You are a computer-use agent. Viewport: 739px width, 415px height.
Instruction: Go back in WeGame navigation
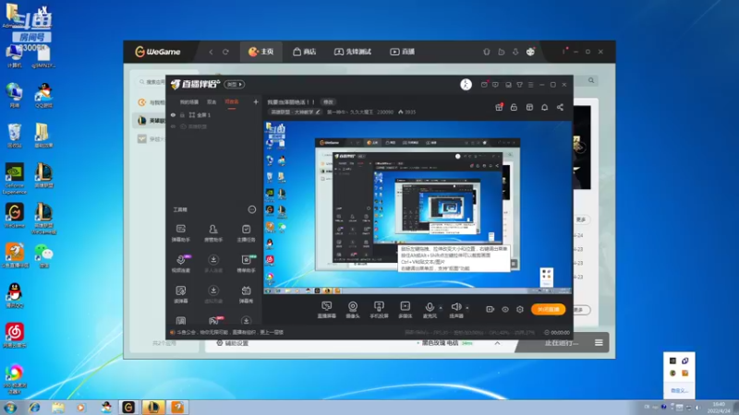[211, 52]
